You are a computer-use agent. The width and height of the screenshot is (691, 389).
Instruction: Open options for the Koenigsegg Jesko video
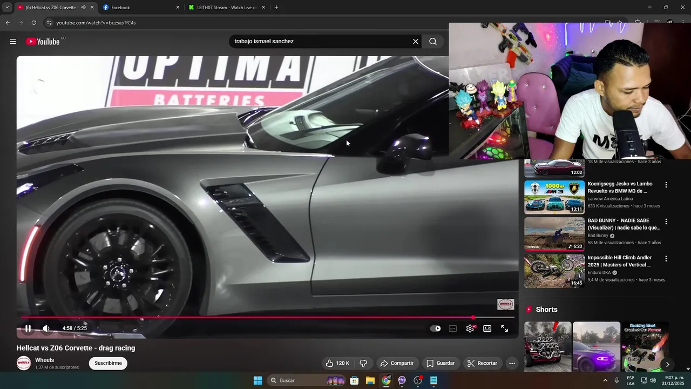(666, 185)
